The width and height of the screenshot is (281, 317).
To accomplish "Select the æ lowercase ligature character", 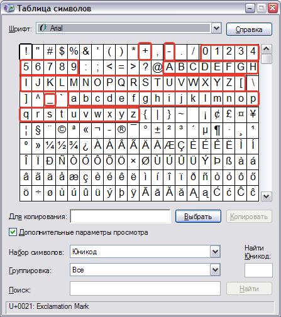I will pos(74,177).
